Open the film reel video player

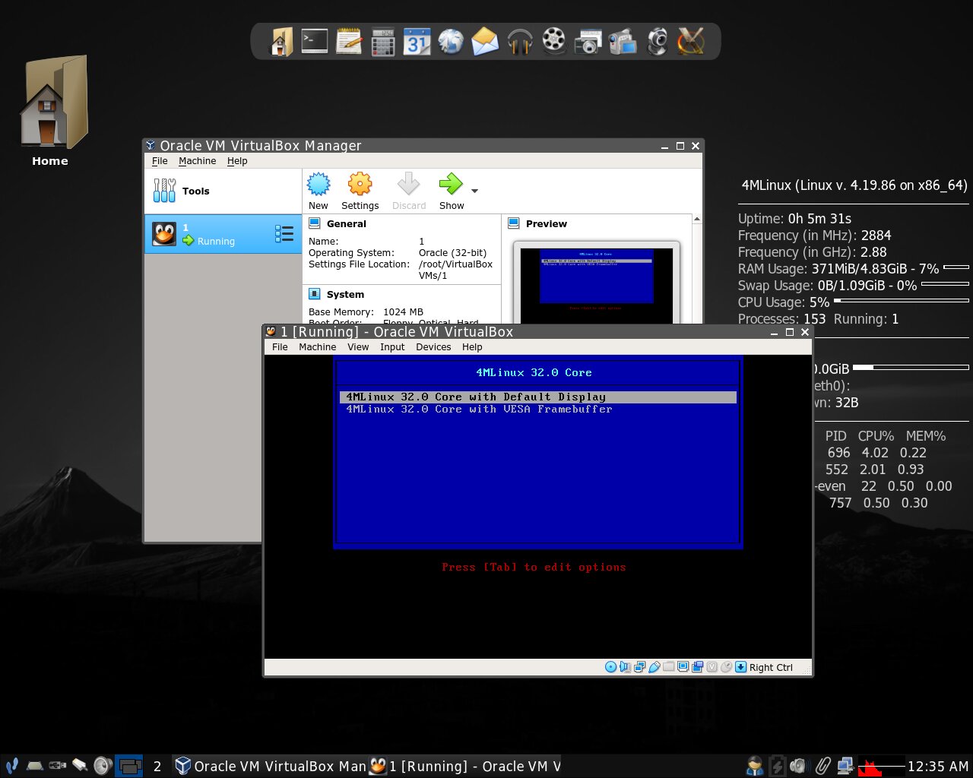[554, 41]
